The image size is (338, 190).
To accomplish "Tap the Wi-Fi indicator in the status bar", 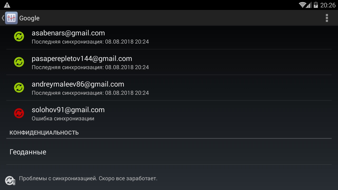I will [302, 5].
